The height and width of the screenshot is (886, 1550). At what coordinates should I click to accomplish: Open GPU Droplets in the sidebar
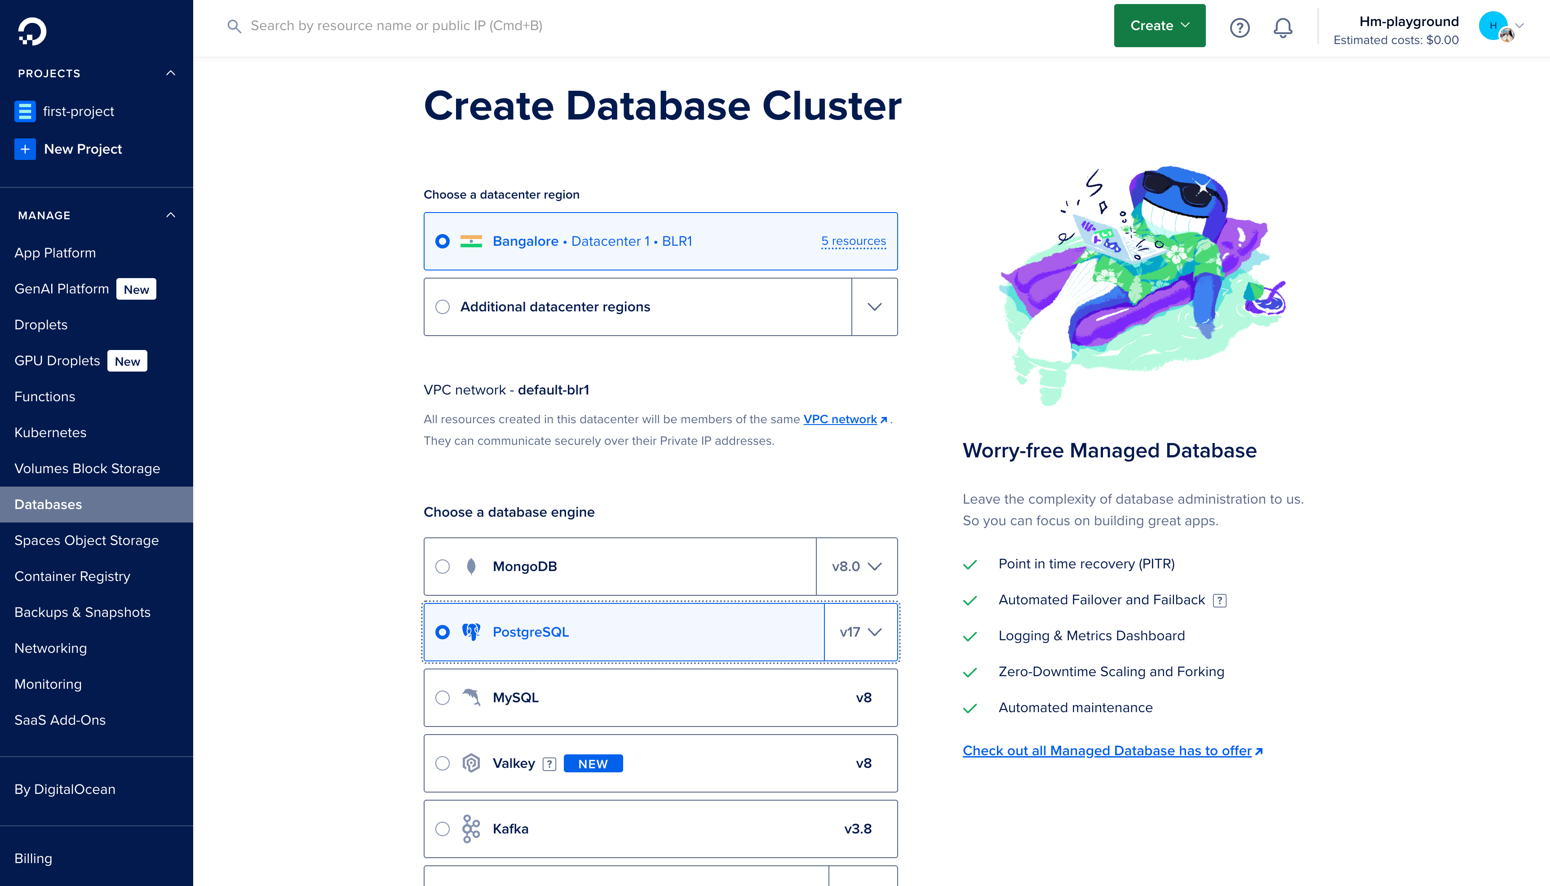point(57,361)
